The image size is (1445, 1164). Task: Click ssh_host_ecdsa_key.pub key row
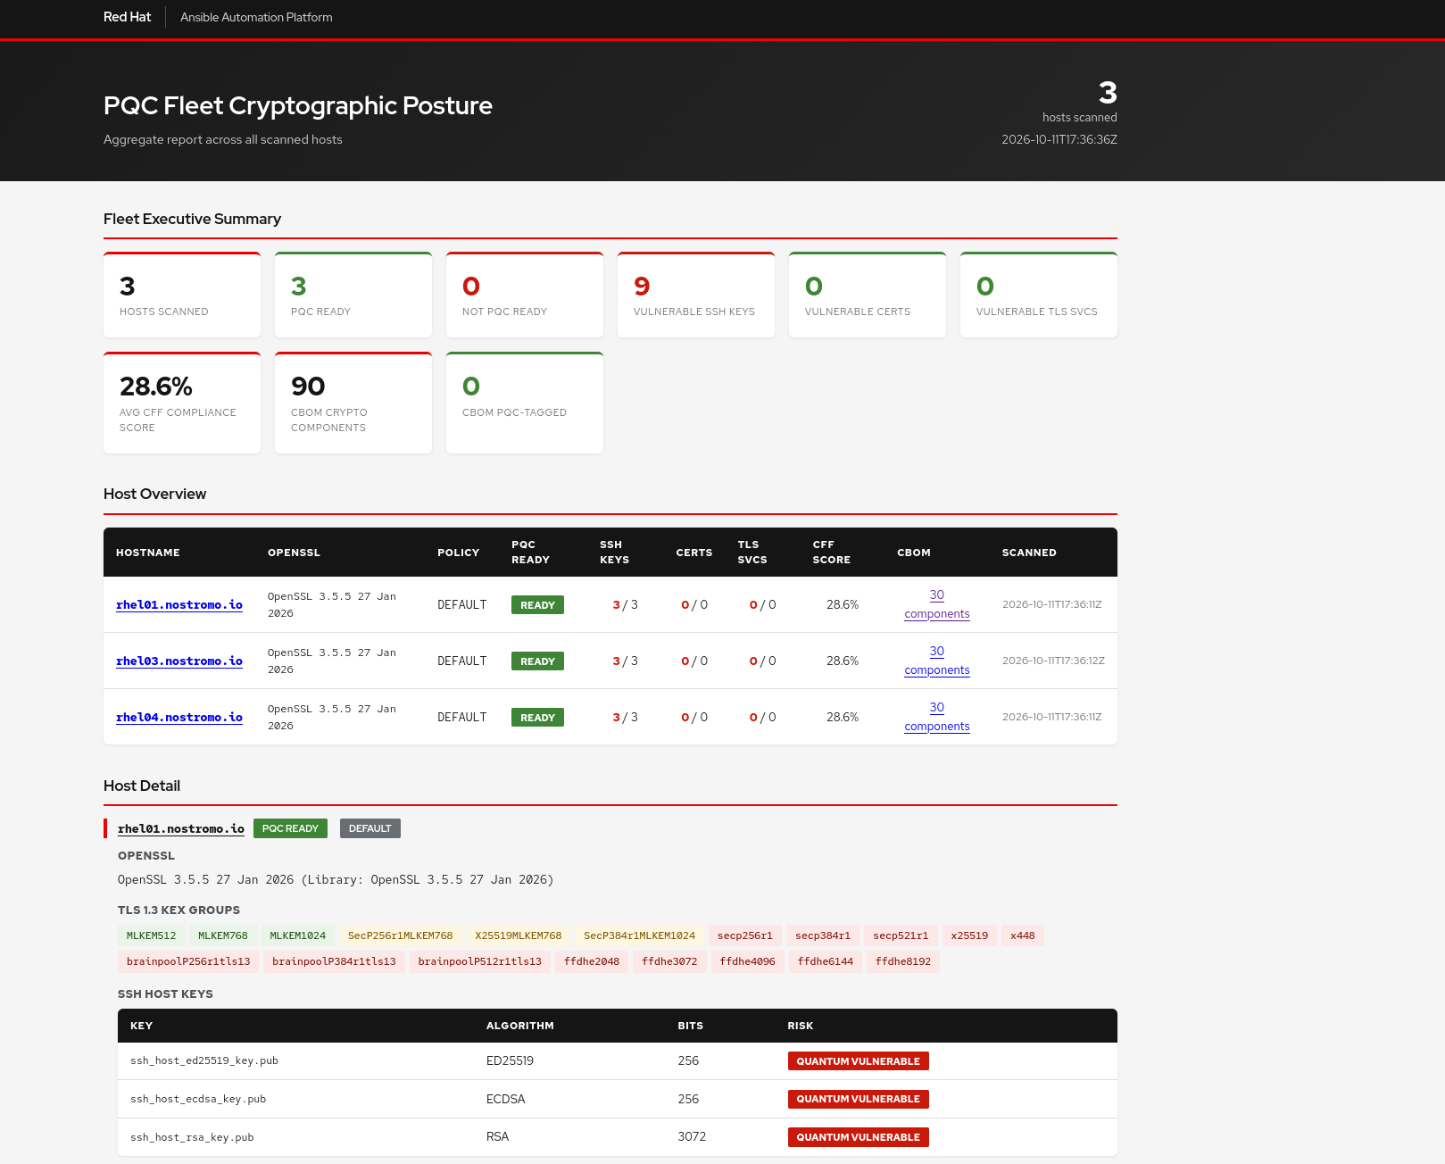click(618, 1099)
